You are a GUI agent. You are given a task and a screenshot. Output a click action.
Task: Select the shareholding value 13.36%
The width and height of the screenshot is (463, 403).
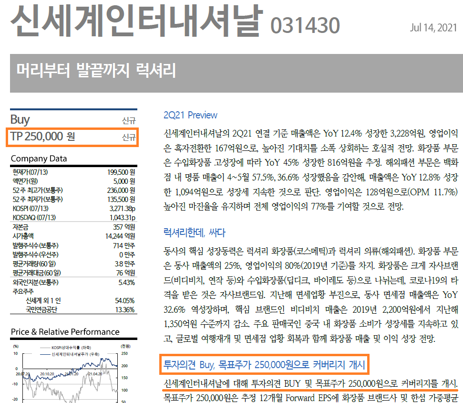(124, 310)
